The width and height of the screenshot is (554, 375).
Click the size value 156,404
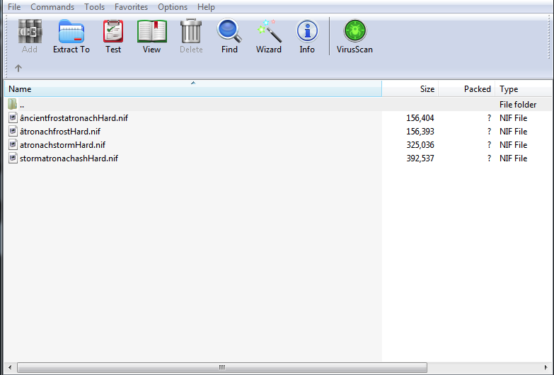tap(420, 118)
